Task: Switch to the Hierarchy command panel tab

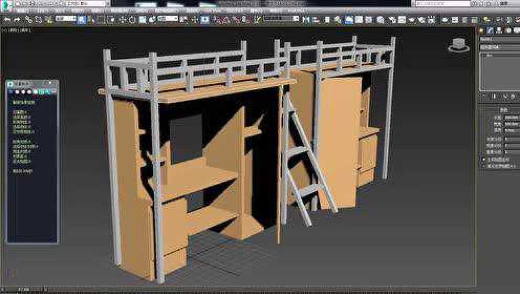Action: (499, 30)
